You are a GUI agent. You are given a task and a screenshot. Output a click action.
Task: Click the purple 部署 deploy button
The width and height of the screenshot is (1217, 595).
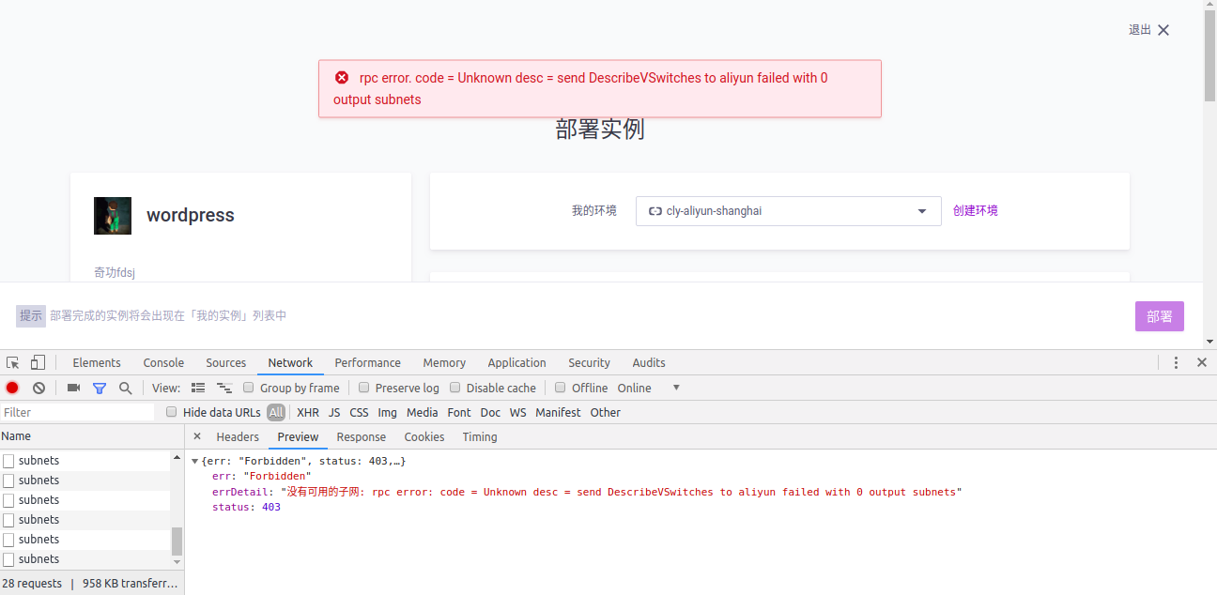[1159, 315]
